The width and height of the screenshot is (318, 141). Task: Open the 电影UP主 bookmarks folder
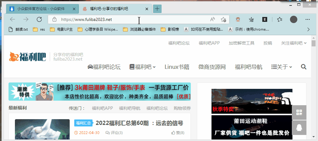pyautogui.click(x=61, y=29)
